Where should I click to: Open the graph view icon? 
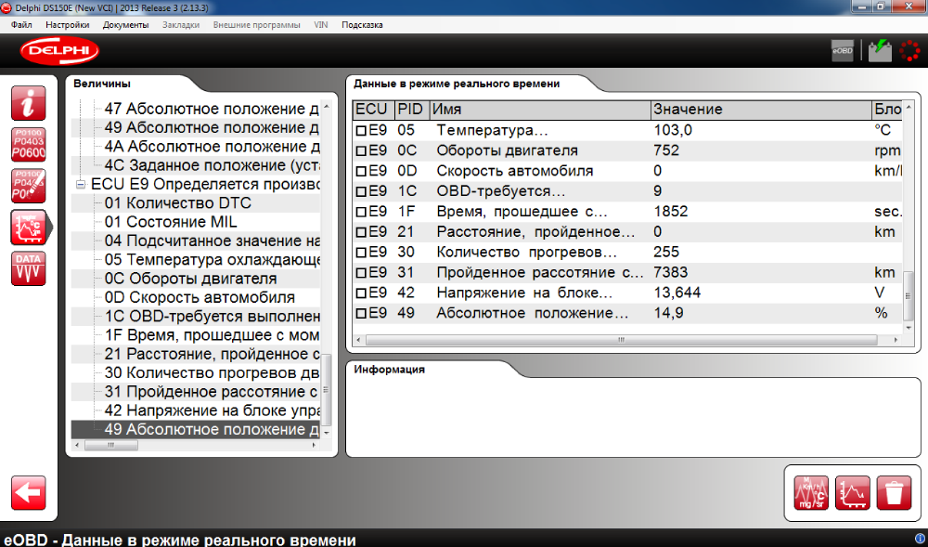[x=852, y=492]
